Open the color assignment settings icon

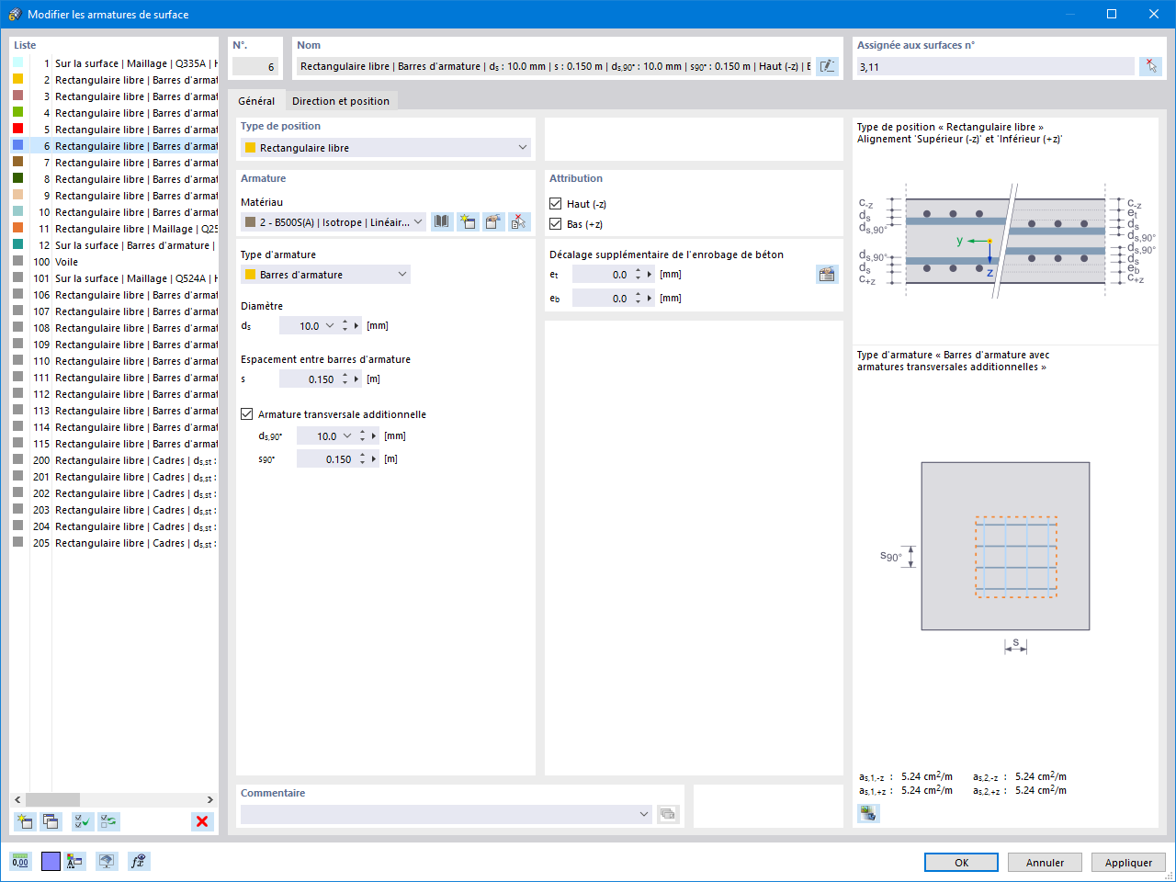point(75,861)
